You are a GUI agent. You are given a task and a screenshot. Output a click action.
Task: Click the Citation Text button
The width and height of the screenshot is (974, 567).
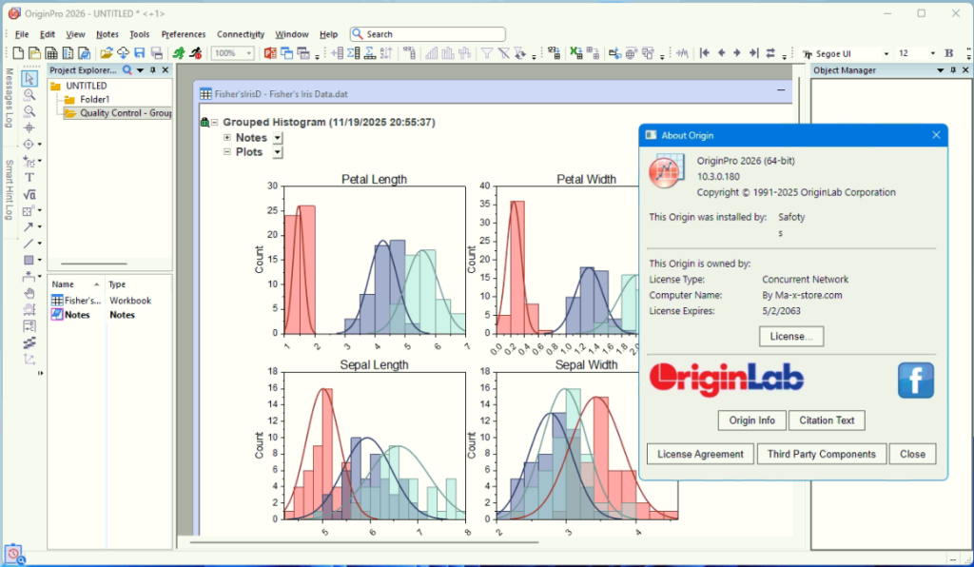click(827, 420)
